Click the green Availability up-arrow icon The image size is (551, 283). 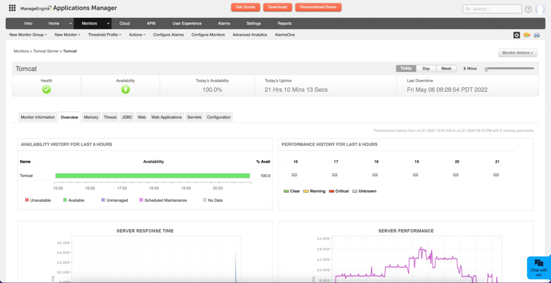125,90
